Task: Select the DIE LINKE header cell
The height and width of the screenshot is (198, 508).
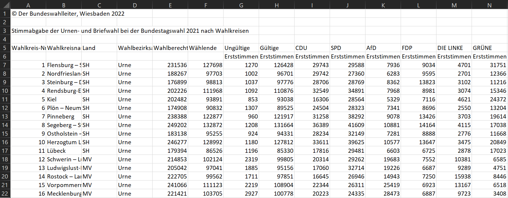Action: (454, 48)
